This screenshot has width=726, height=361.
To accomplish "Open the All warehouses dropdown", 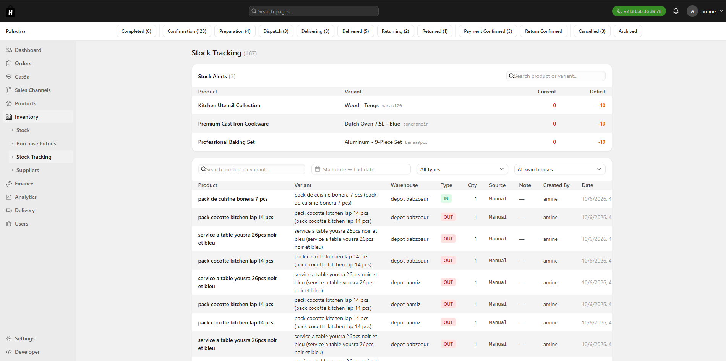I will [560, 169].
